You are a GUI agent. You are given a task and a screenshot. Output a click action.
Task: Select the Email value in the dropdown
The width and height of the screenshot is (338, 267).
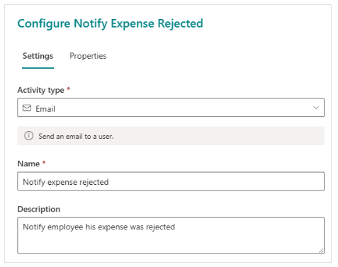[45, 109]
